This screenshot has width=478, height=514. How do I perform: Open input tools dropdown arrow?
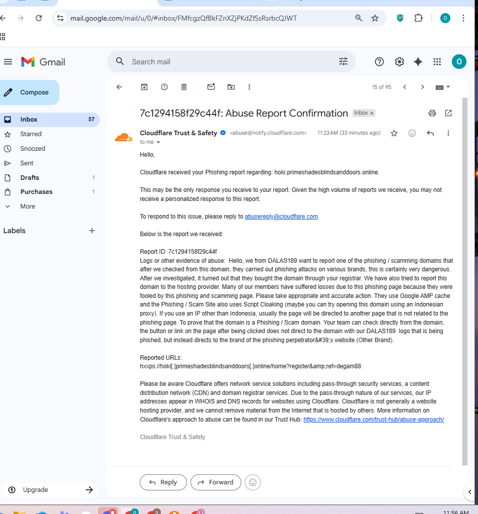[448, 87]
